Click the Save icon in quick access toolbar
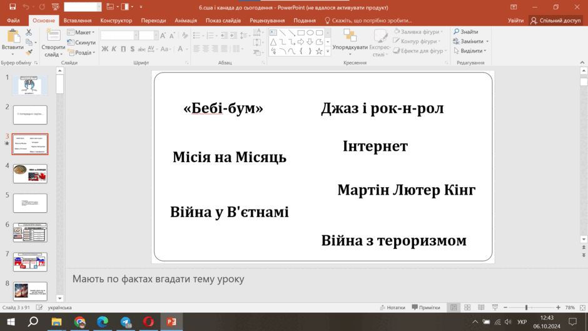The height and width of the screenshot is (331, 588). click(13, 7)
